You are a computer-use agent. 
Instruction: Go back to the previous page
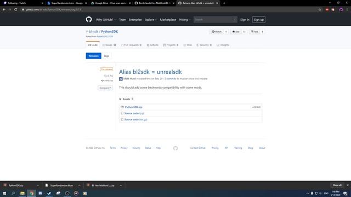[x=4, y=10]
